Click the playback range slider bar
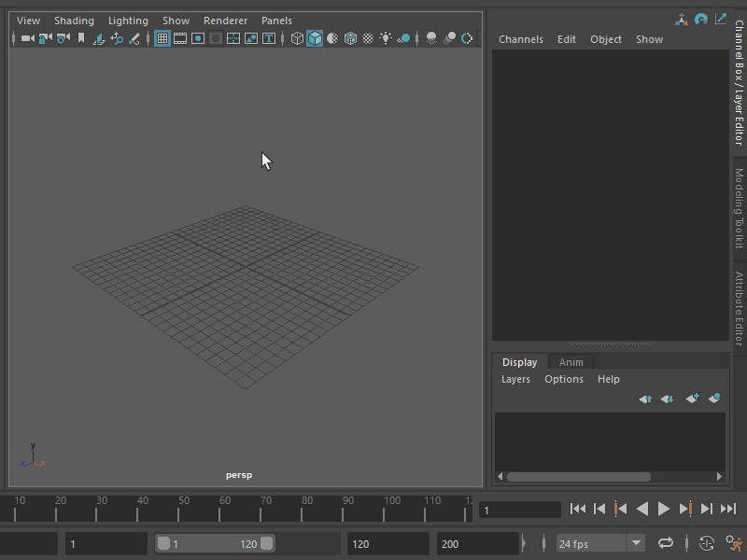The width and height of the screenshot is (747, 560). click(215, 543)
